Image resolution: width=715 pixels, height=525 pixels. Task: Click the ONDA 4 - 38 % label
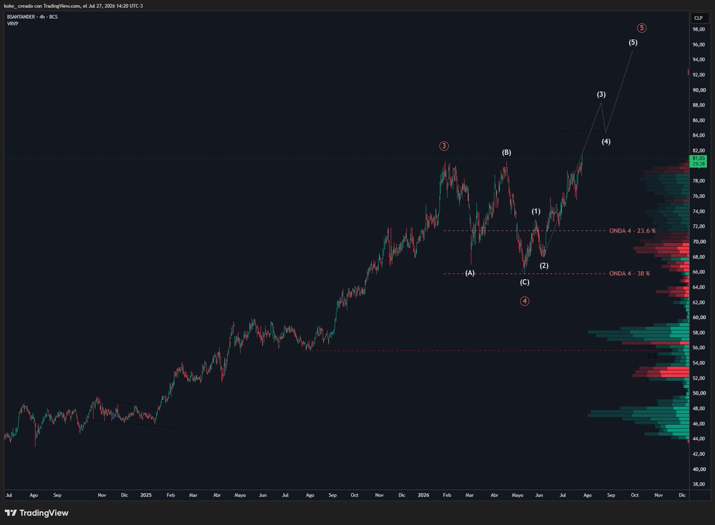click(629, 274)
